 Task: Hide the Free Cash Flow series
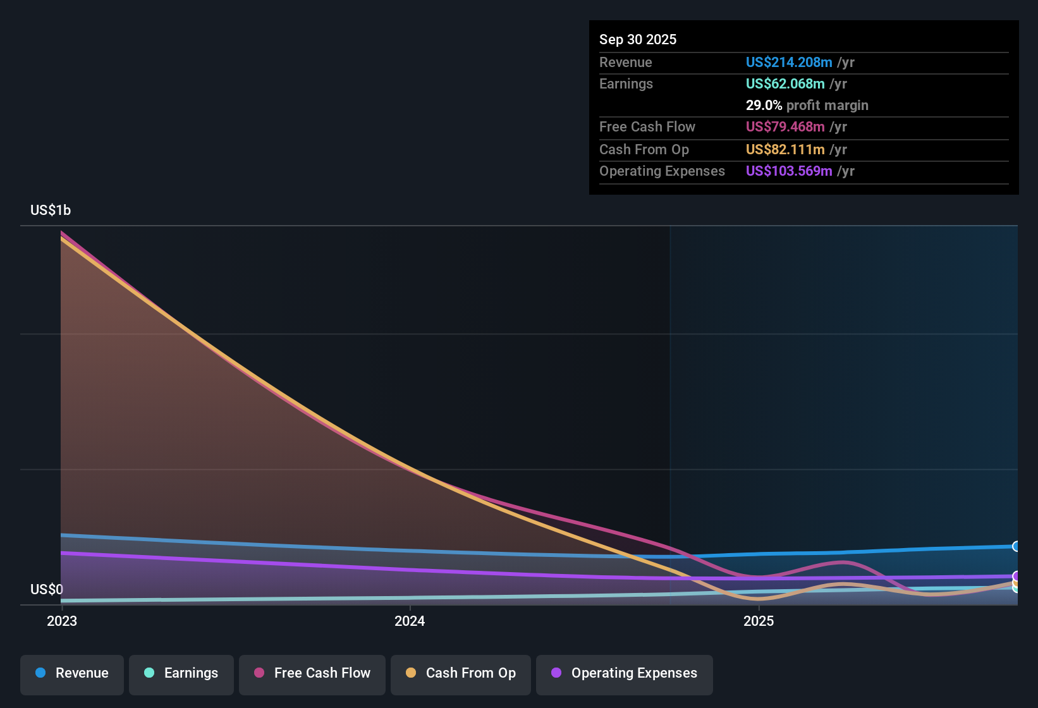[x=312, y=673]
